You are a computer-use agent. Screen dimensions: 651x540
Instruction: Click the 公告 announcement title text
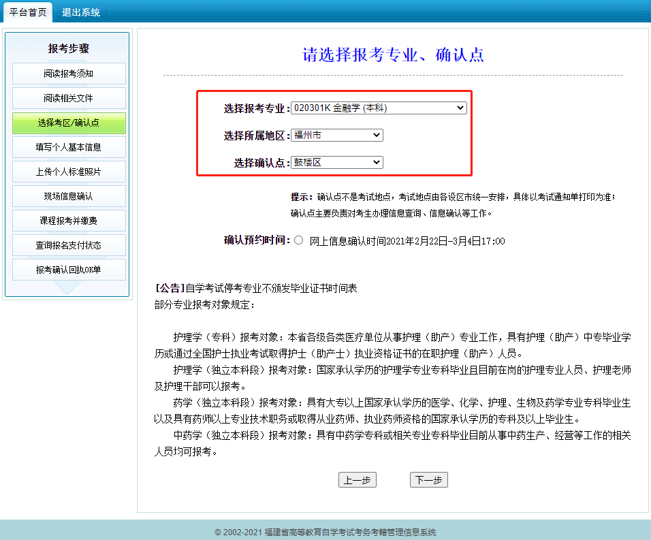tap(256, 288)
